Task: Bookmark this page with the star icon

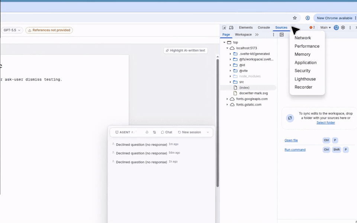Action: pos(295,18)
